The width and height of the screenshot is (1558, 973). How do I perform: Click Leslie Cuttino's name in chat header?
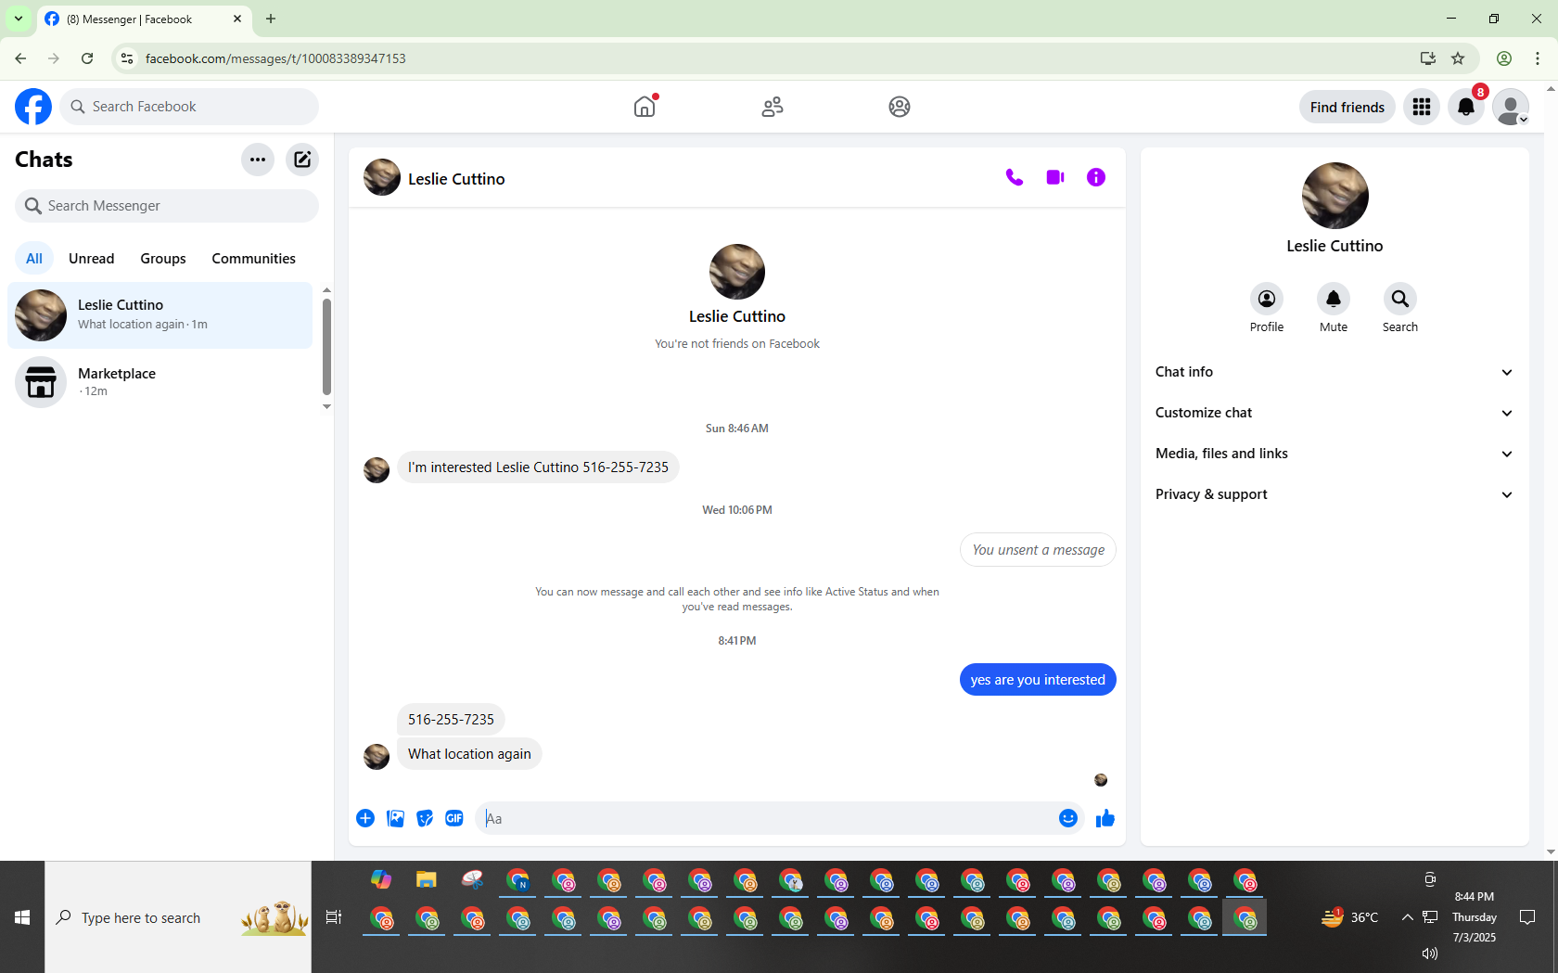pyautogui.click(x=456, y=179)
